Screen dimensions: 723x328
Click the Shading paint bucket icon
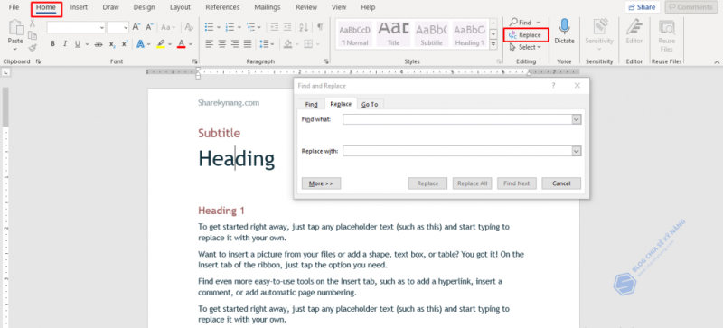(x=287, y=44)
